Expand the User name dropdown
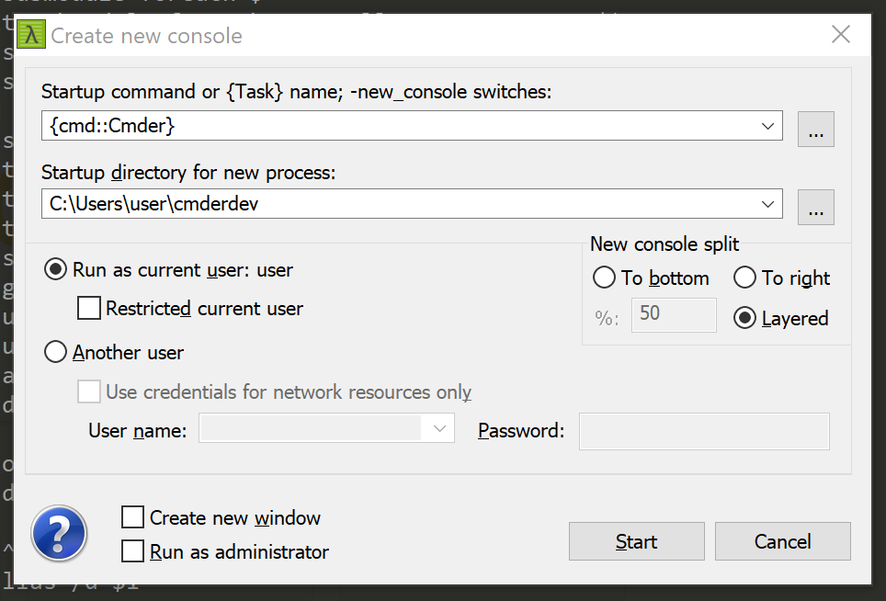This screenshot has height=601, width=886. point(439,428)
